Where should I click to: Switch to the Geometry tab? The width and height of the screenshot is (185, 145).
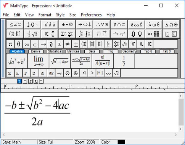point(129,51)
